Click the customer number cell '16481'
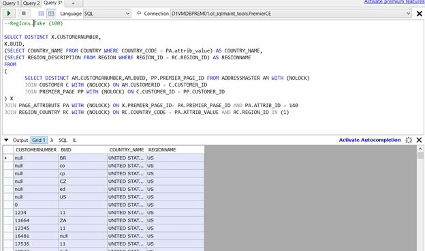Screen dimensions: 425x251 [36, 237]
